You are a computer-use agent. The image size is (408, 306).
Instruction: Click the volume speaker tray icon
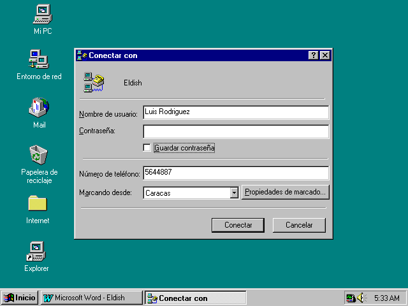click(361, 298)
